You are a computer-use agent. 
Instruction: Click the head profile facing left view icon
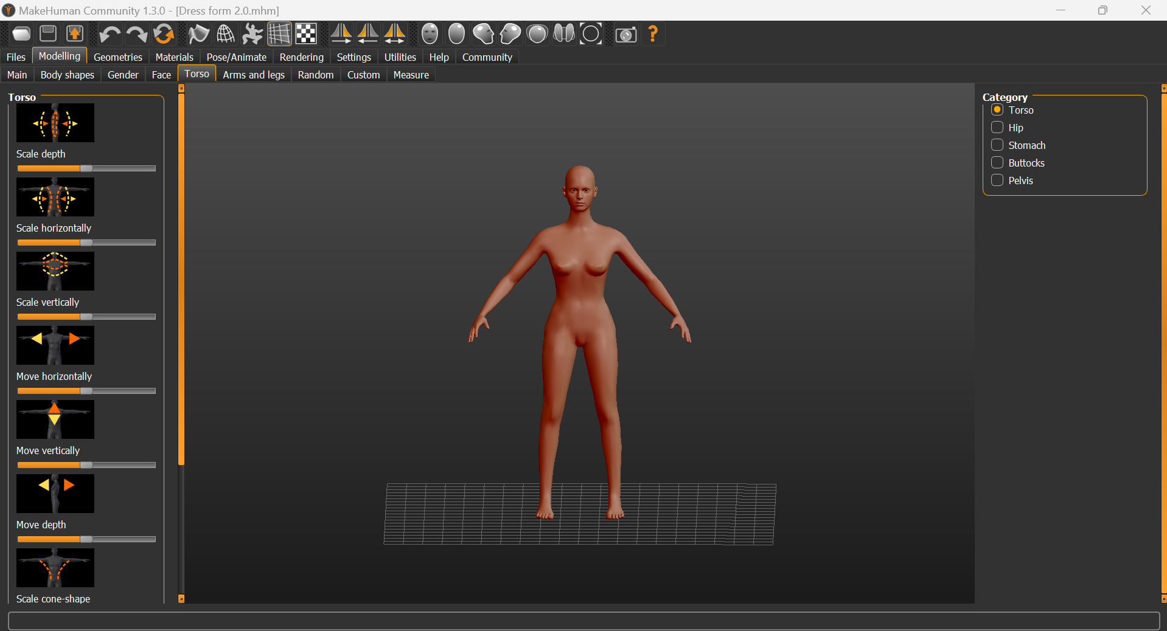tap(510, 34)
